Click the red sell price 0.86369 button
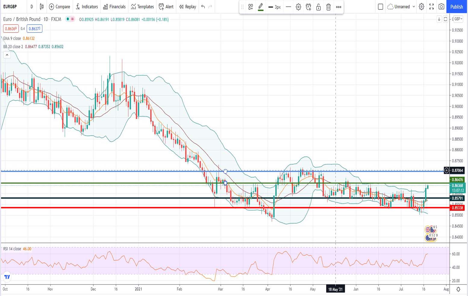Image resolution: width=468 pixels, height=296 pixels. (x=11, y=29)
